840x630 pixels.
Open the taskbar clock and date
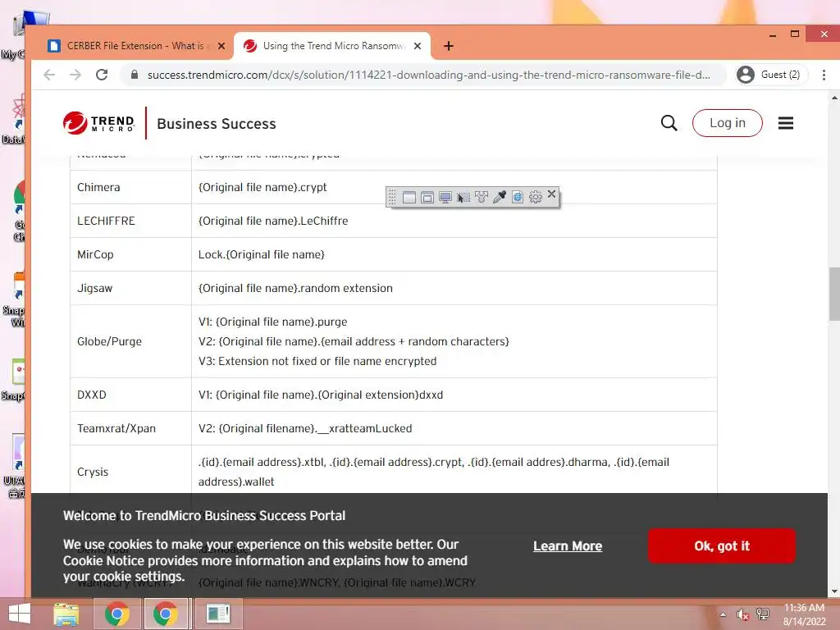tap(804, 614)
